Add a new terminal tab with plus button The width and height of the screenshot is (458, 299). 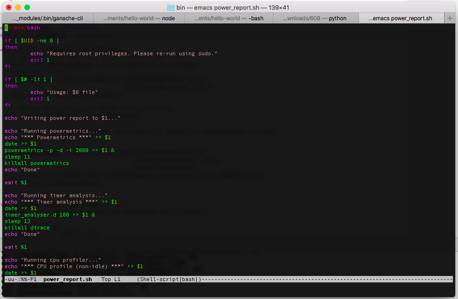(450, 18)
